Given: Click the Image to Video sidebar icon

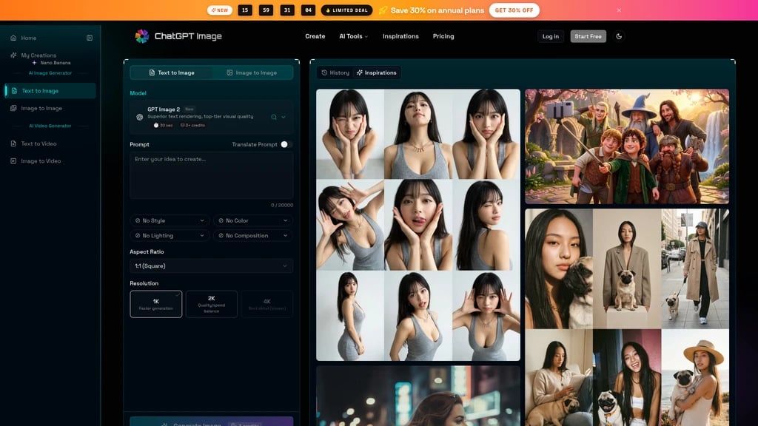Looking at the screenshot, I should click(x=13, y=160).
